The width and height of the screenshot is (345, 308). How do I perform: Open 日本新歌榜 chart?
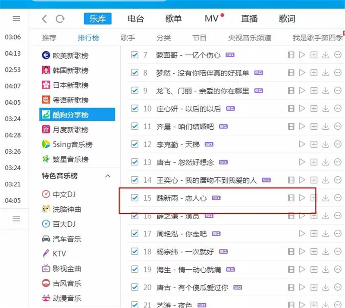(x=65, y=85)
